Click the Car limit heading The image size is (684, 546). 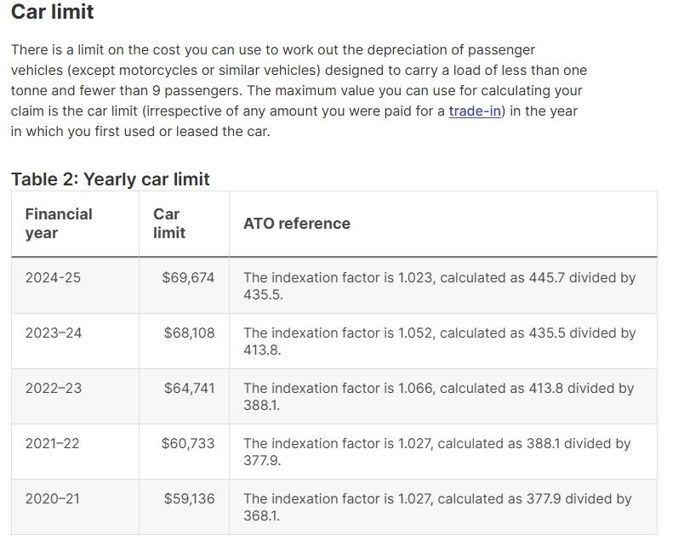click(x=53, y=13)
